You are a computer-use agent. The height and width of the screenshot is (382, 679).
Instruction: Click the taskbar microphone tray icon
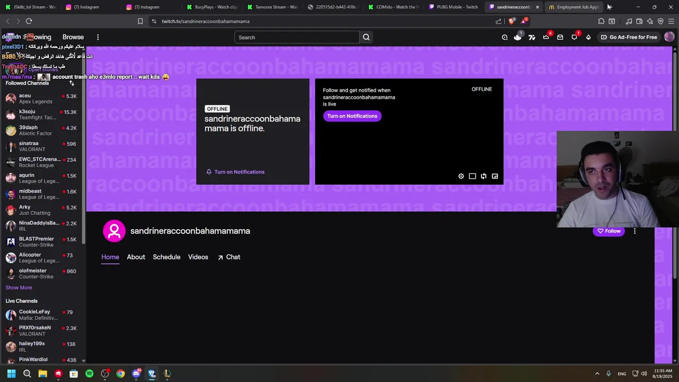pos(608,374)
